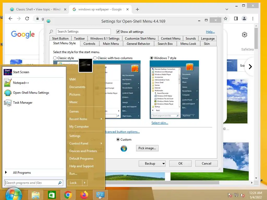
Task: Click the OK button
Action: [180, 164]
